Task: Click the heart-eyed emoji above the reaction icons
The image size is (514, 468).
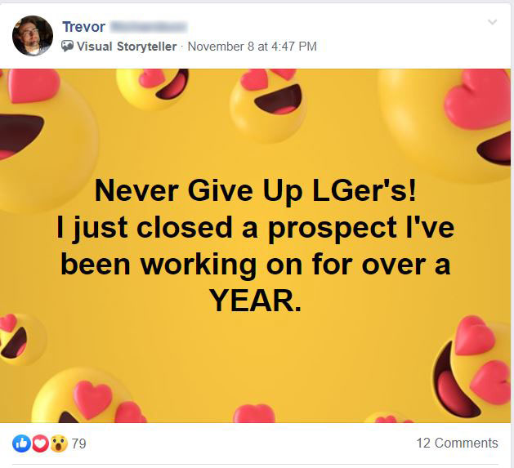Action: tap(88, 397)
